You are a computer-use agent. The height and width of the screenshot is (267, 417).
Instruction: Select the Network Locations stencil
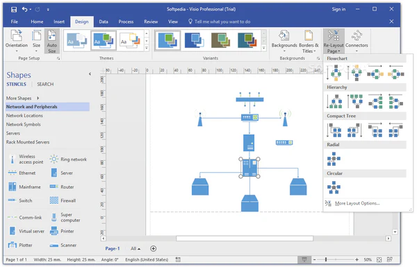tap(24, 115)
